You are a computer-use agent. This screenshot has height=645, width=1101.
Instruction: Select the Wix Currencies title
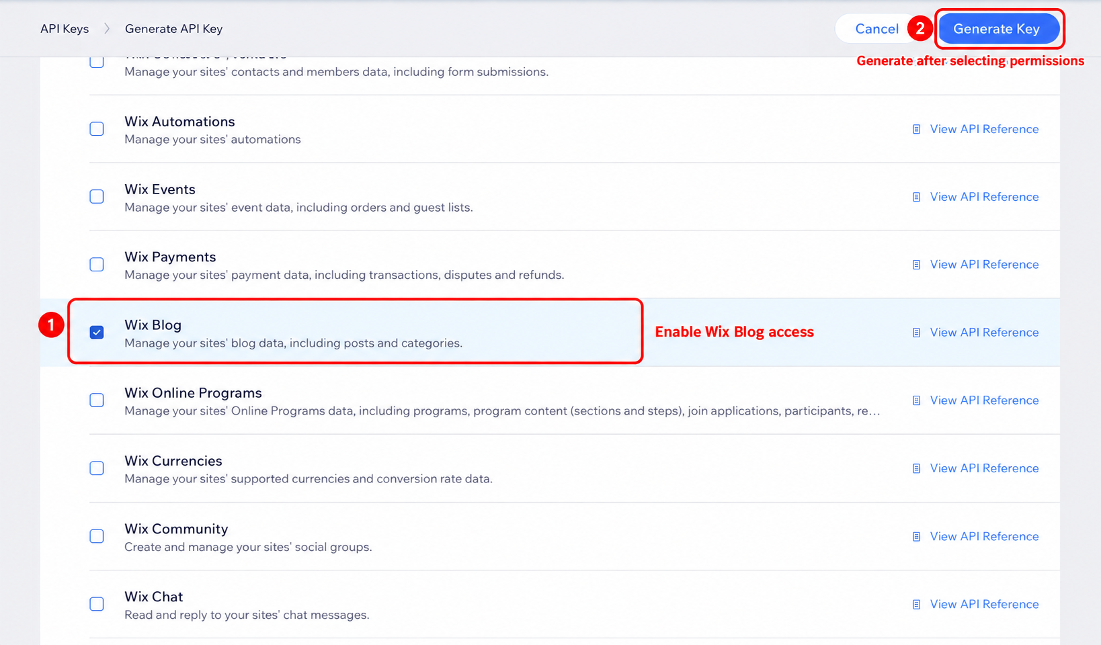pos(173,461)
